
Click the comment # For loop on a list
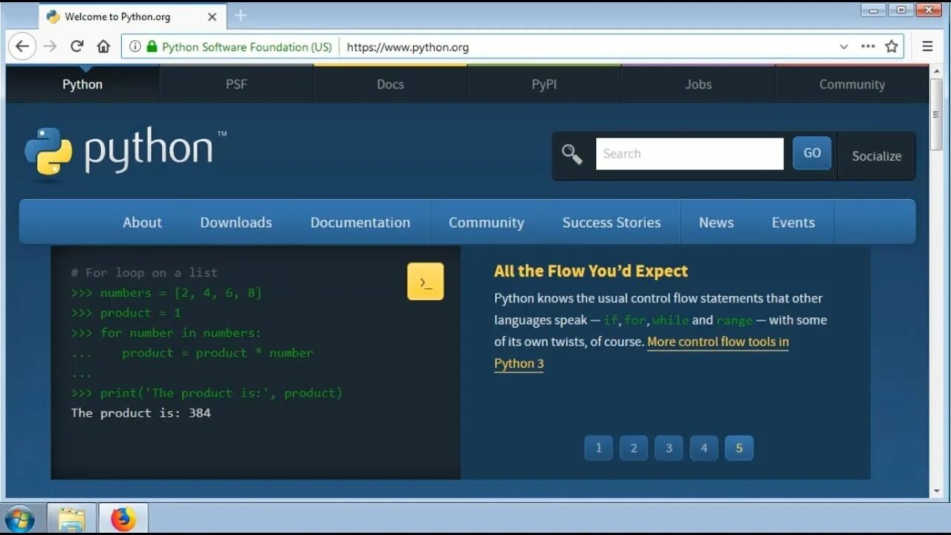[x=144, y=273]
